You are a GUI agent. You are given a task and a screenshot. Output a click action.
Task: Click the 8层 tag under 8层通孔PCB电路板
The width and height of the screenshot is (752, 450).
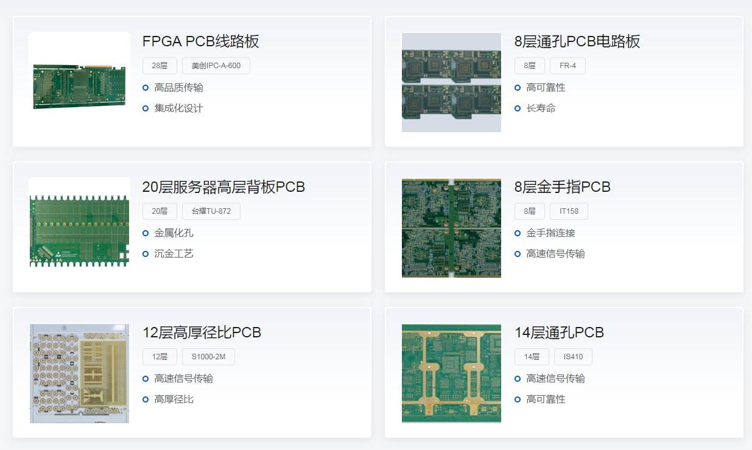(x=530, y=66)
